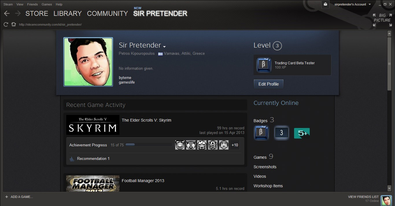Click the Achievement Progress bar for Skyrim

(149, 145)
